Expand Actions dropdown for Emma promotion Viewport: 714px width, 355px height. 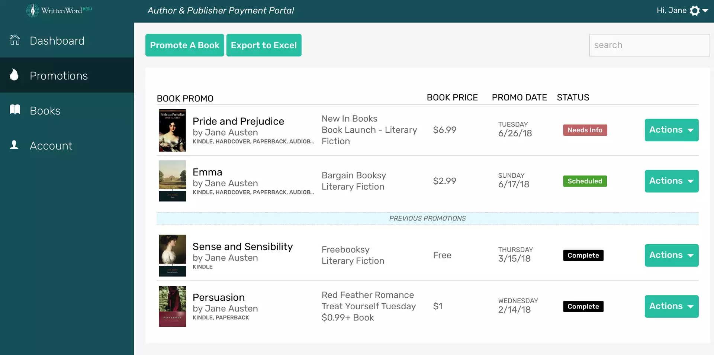click(x=671, y=181)
